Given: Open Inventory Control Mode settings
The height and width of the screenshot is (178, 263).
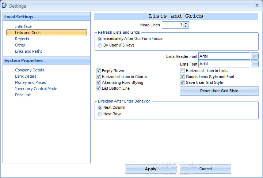Looking at the screenshot, I should [36, 89].
